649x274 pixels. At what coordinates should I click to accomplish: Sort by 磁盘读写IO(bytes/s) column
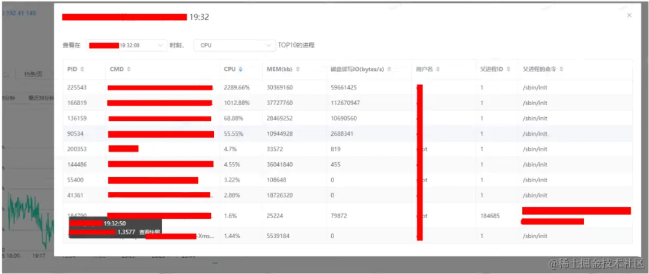pyautogui.click(x=389, y=69)
